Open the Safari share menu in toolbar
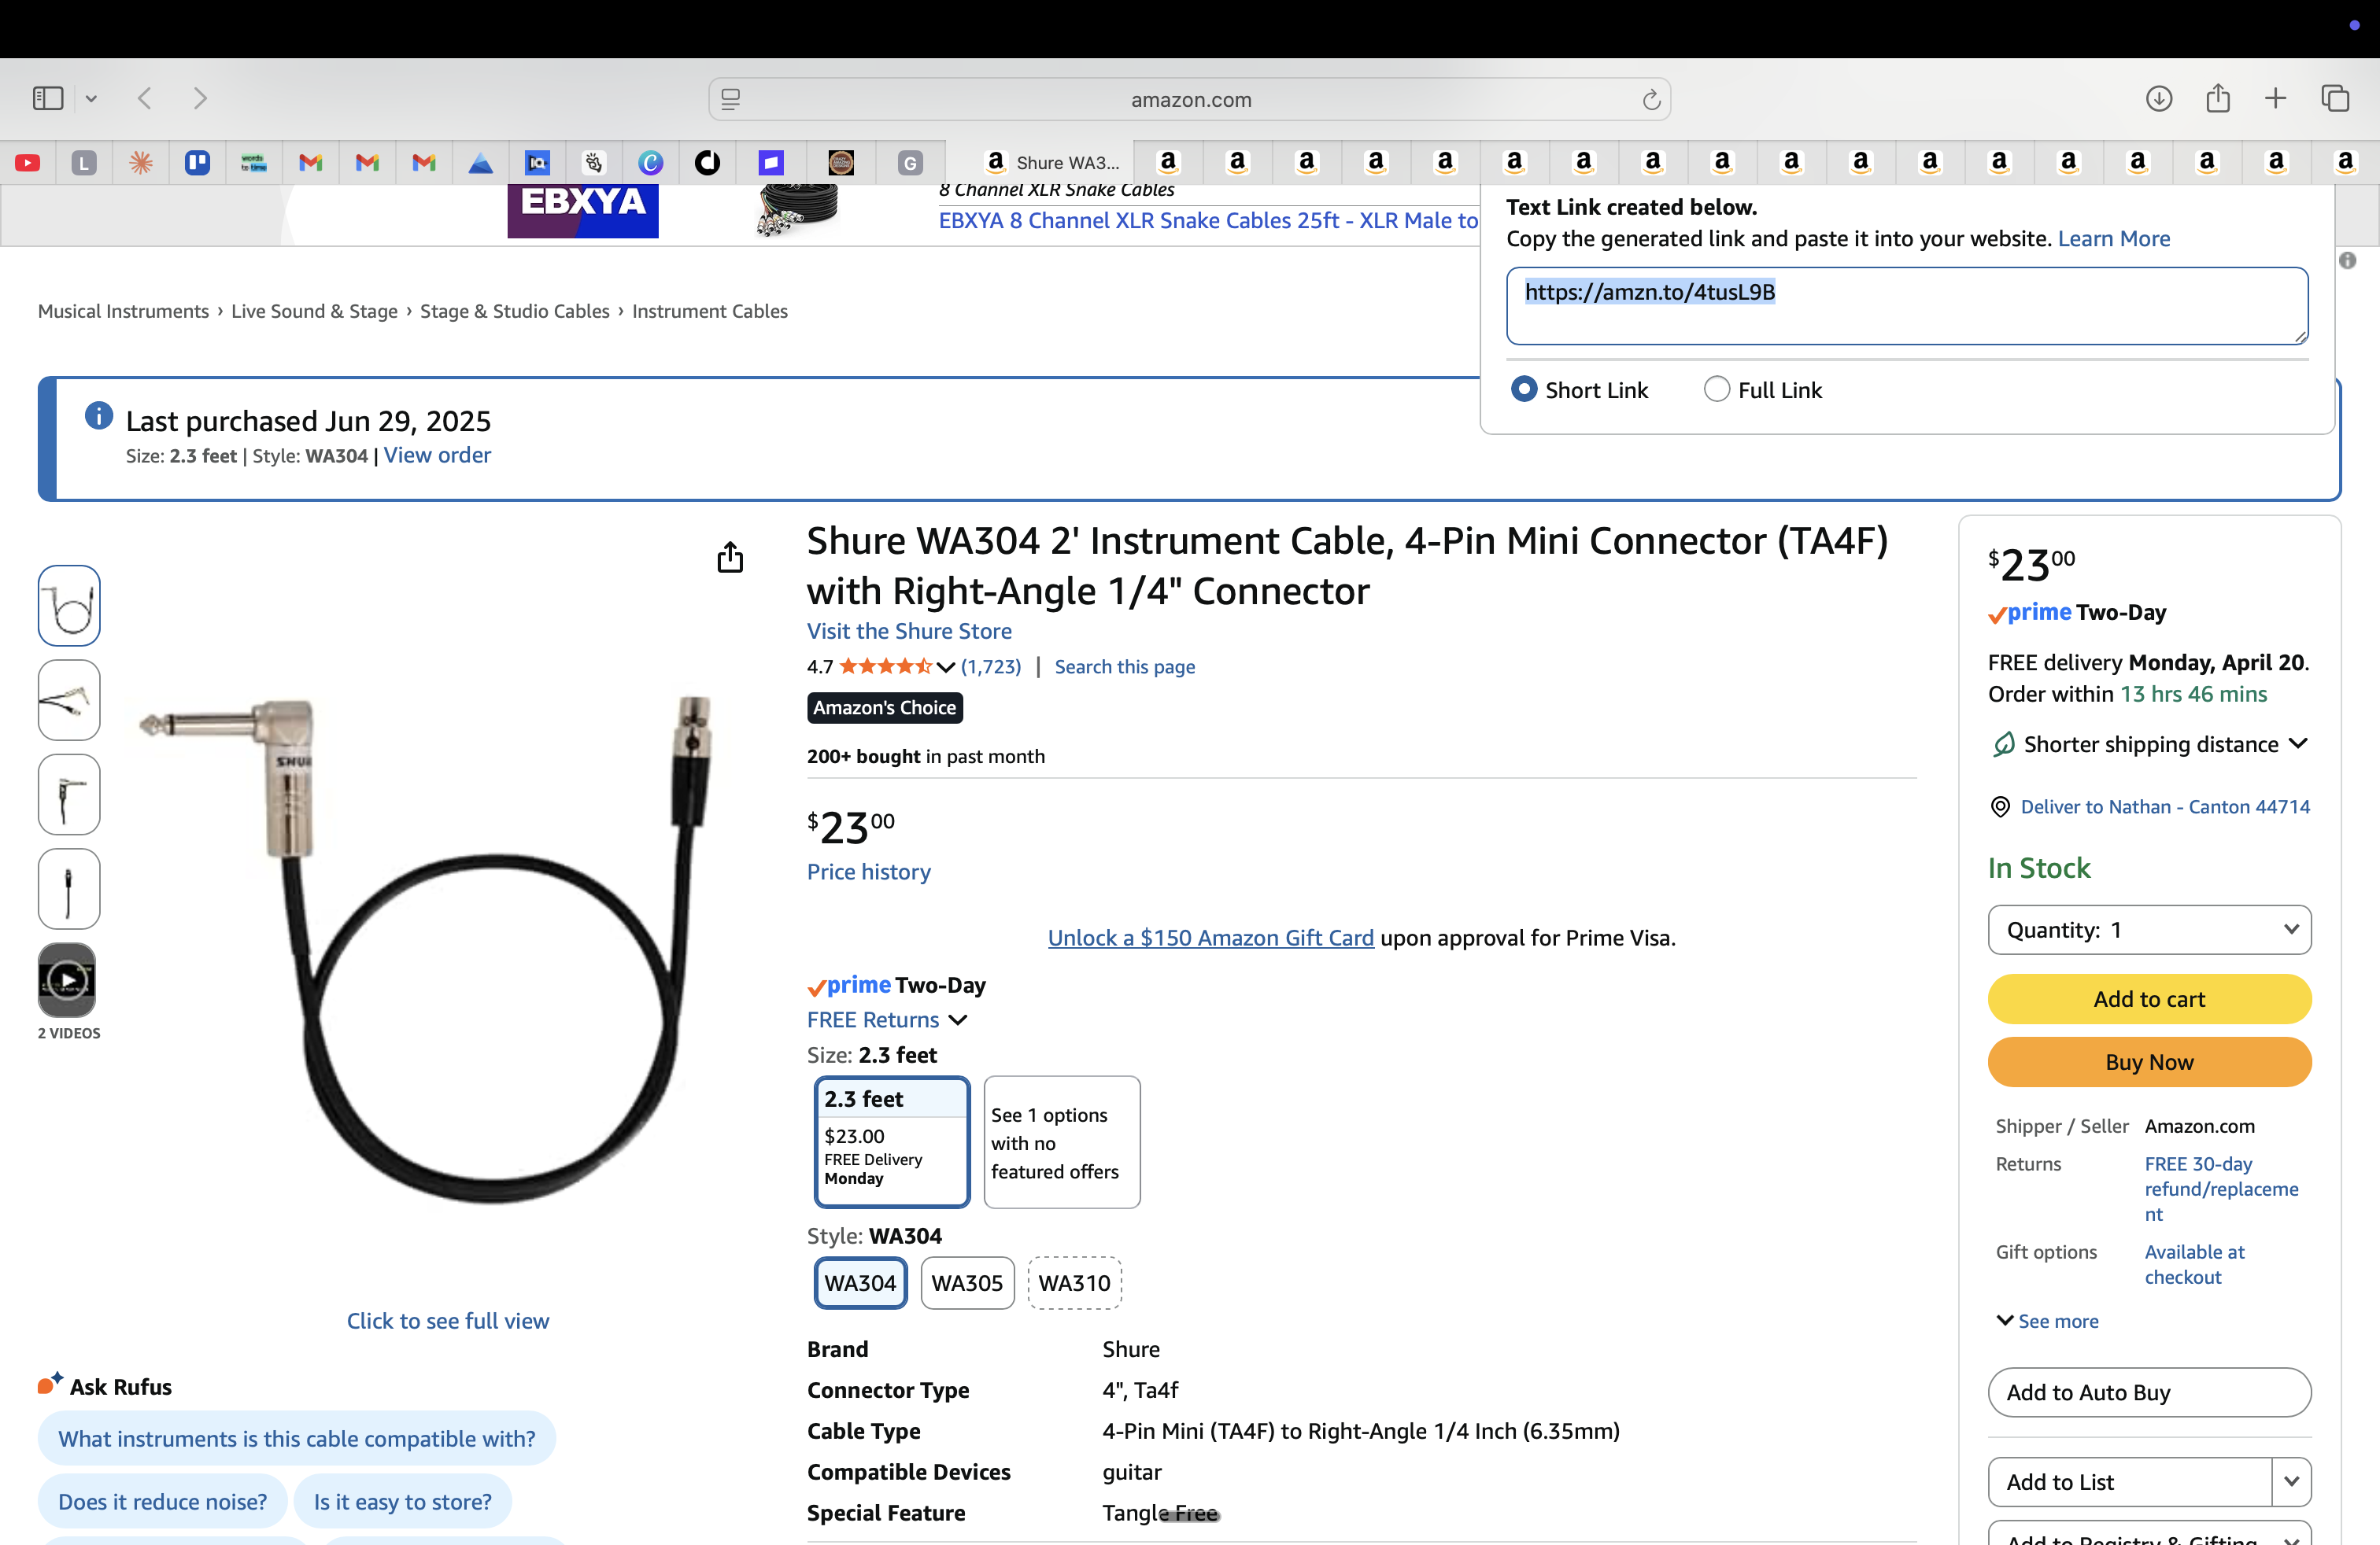The image size is (2380, 1545). coord(2218,98)
